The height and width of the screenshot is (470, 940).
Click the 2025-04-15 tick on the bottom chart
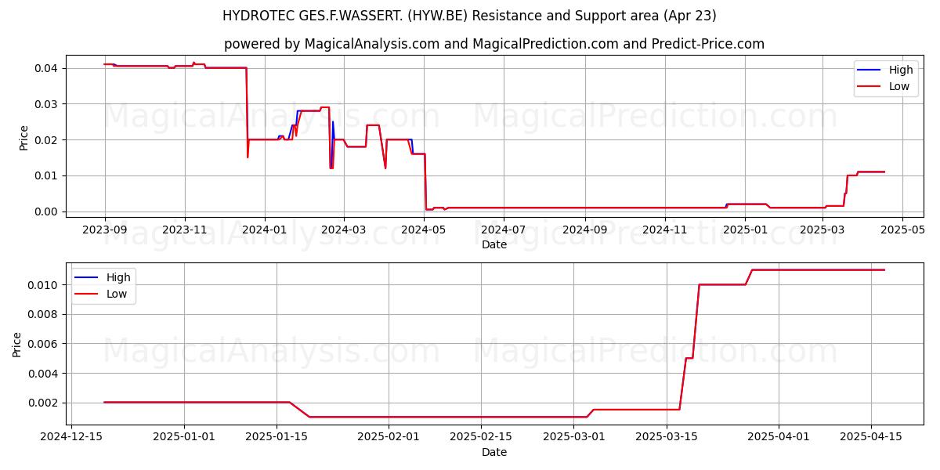(871, 437)
